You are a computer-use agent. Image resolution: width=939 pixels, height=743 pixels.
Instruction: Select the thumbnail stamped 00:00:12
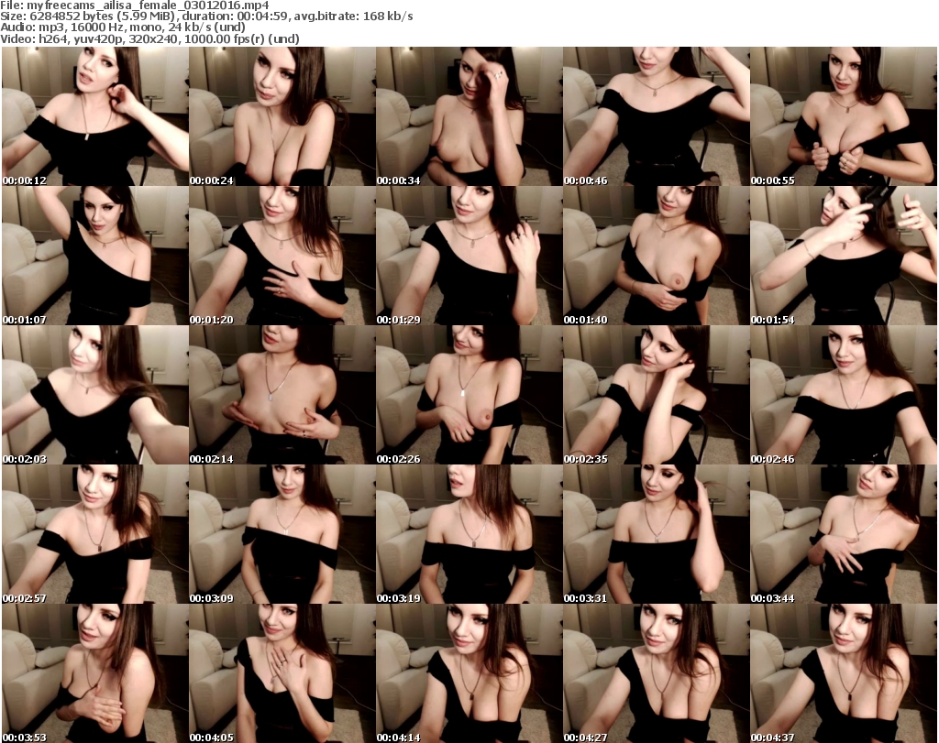click(95, 116)
